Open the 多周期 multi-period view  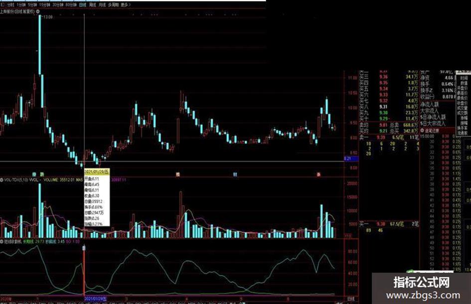coord(114,5)
